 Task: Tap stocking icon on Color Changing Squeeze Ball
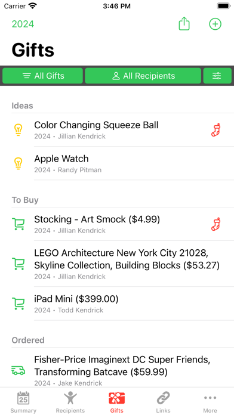point(216,130)
